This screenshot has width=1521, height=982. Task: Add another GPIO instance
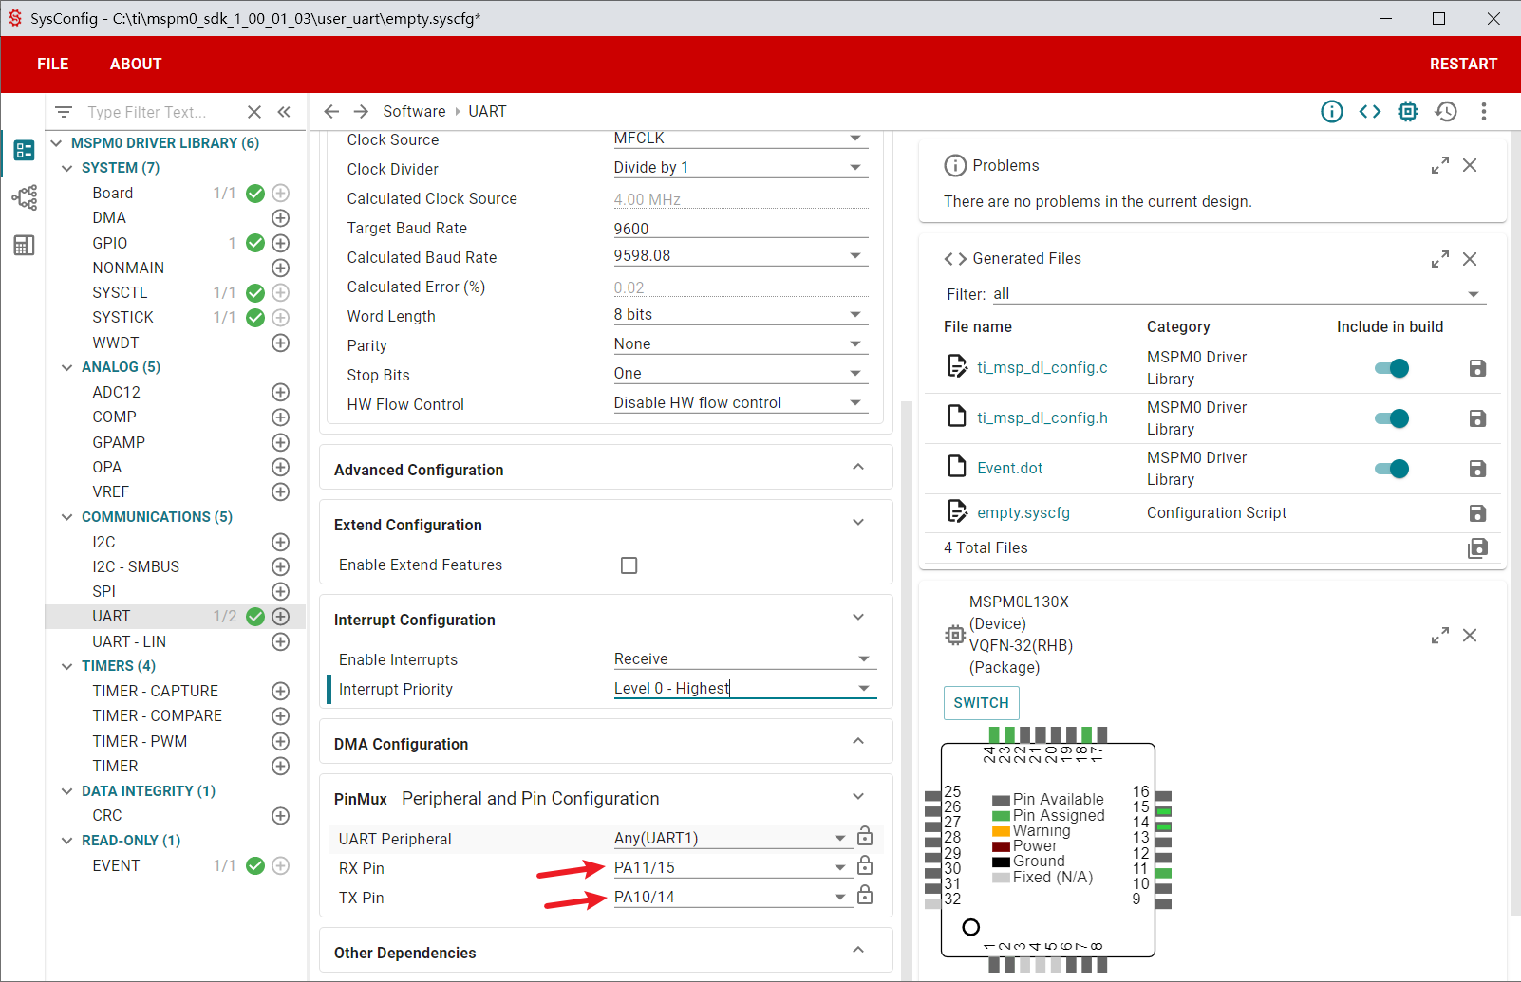tap(281, 243)
